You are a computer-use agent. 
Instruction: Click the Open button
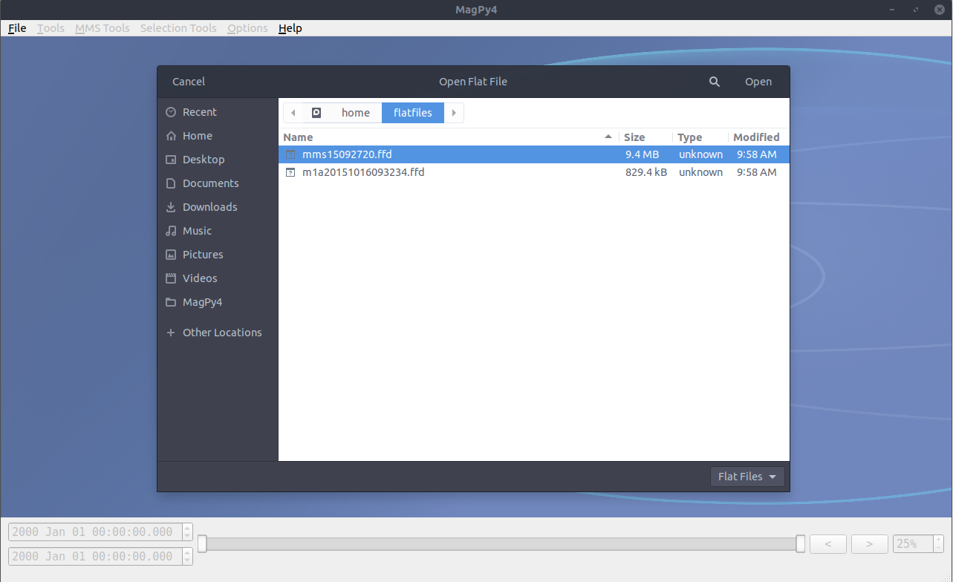(x=758, y=82)
